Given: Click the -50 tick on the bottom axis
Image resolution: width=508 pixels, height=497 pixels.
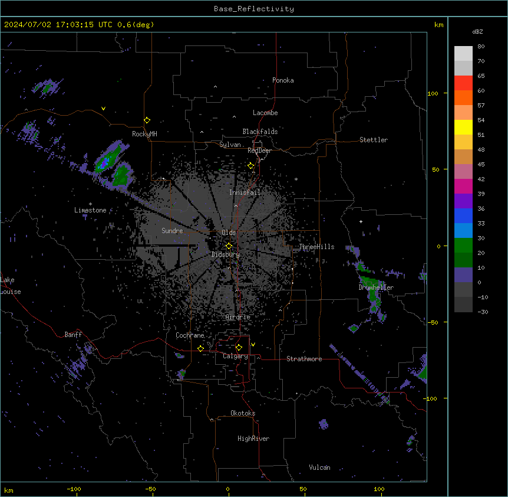Looking at the screenshot, I should click(150, 489).
